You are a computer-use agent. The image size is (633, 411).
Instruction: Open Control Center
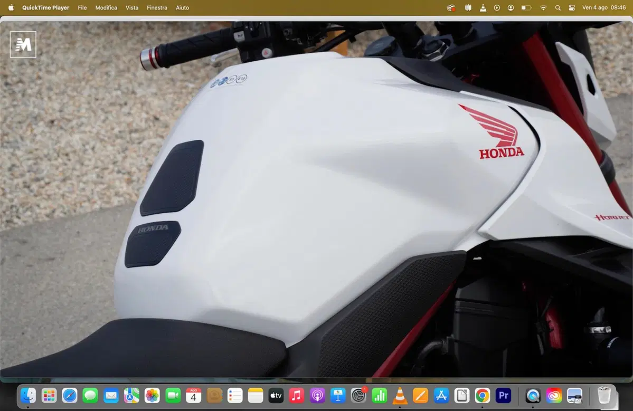[x=572, y=8]
